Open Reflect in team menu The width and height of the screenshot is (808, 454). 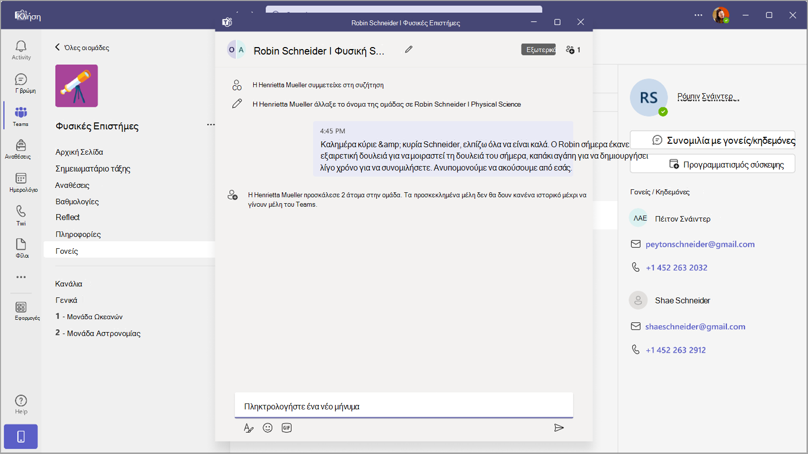pos(67,217)
